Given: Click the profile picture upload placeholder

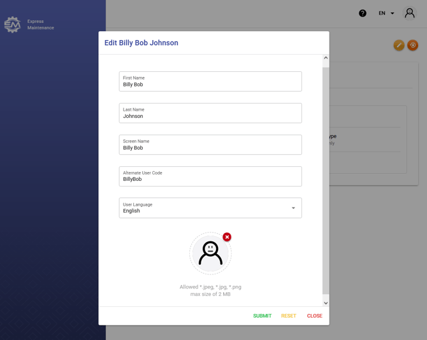Looking at the screenshot, I should [210, 253].
